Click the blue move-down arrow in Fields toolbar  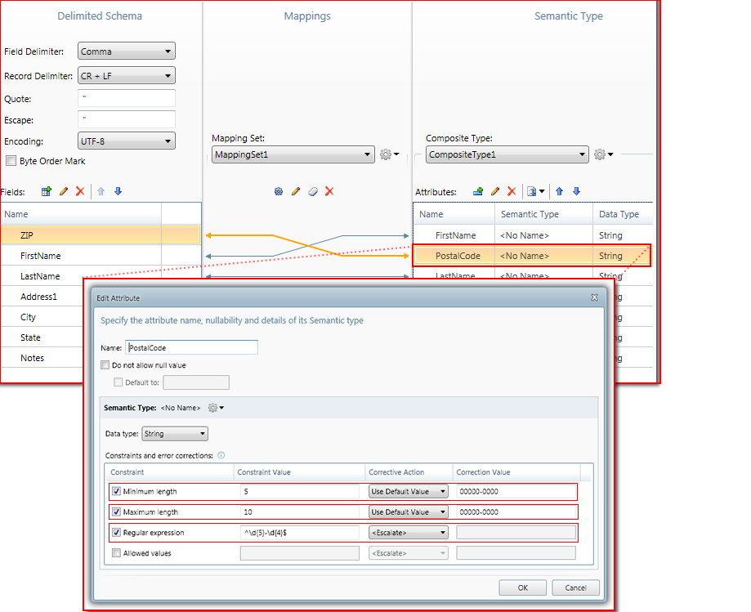[118, 191]
